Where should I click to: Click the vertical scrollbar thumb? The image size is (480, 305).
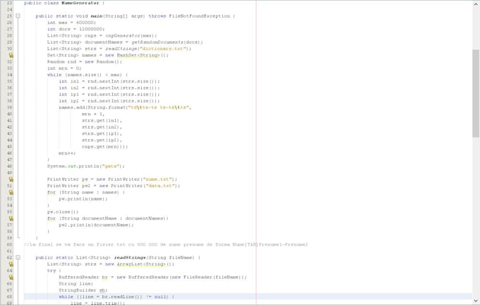coord(476,94)
